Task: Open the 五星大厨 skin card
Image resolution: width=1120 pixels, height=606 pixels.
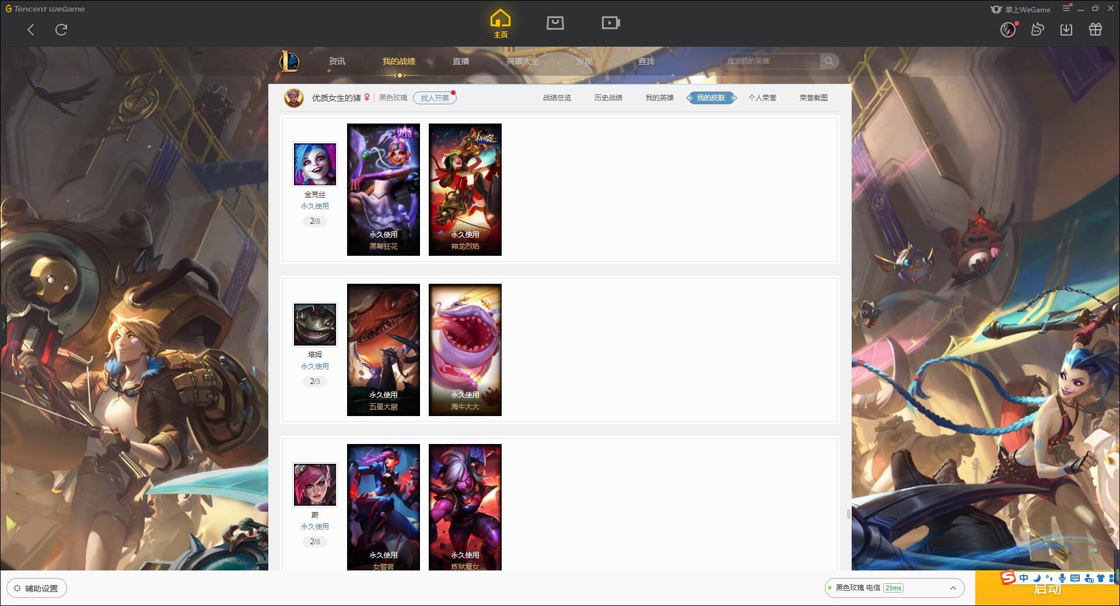Action: (383, 350)
